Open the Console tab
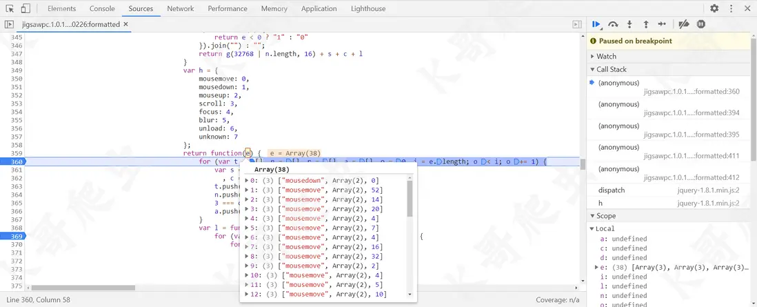The width and height of the screenshot is (757, 307). (x=102, y=8)
